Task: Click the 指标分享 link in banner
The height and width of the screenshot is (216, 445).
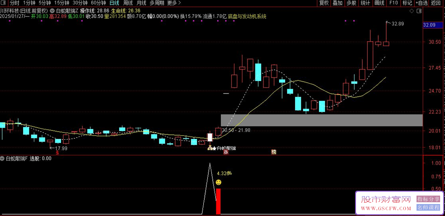Action: [428, 200]
